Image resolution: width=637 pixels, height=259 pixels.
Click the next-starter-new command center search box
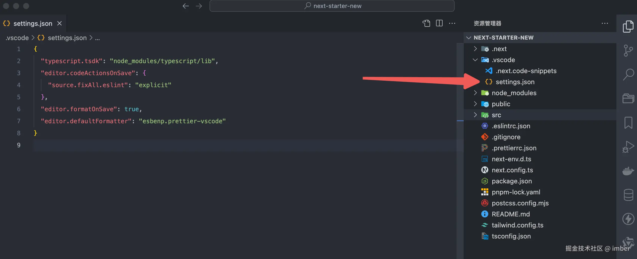(332, 6)
